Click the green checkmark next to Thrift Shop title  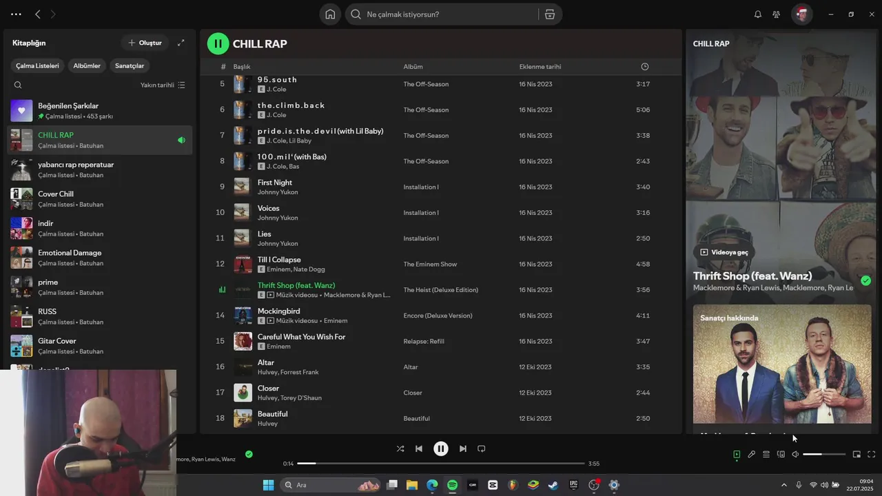(866, 280)
